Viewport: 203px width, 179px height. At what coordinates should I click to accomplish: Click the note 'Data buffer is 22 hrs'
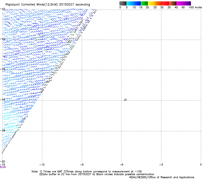(x=55, y=174)
